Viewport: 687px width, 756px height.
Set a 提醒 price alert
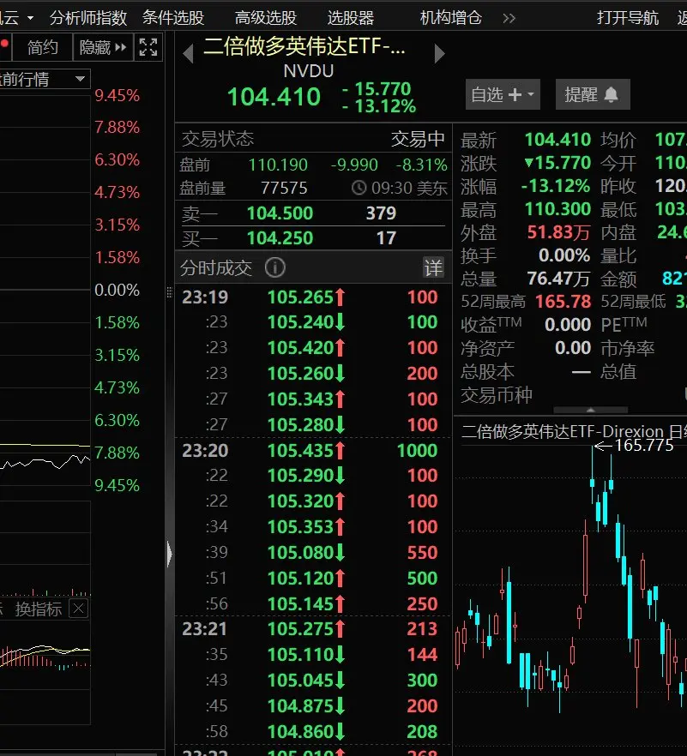[593, 94]
